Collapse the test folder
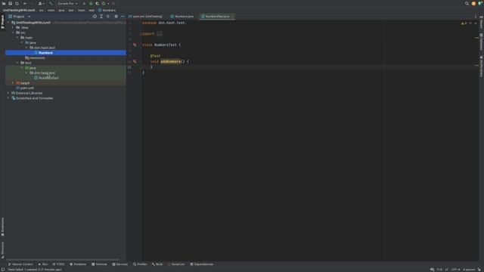 click(x=17, y=63)
